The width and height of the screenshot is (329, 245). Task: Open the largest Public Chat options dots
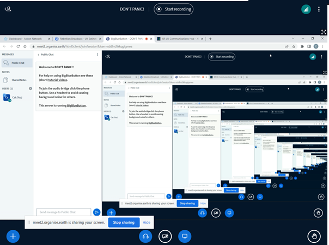(x=98, y=55)
